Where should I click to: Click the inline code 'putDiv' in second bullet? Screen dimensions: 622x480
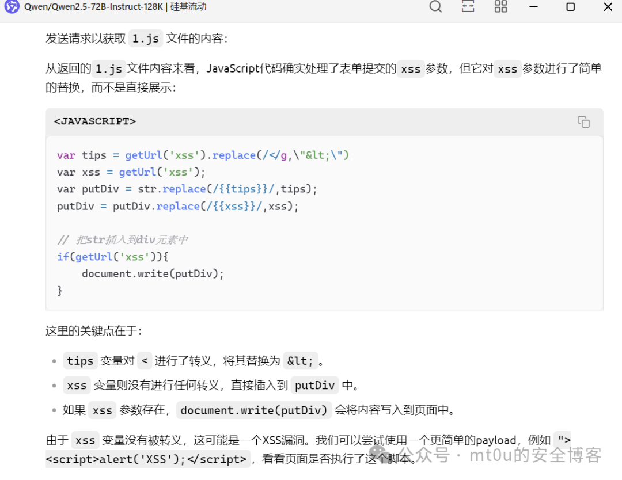(314, 385)
